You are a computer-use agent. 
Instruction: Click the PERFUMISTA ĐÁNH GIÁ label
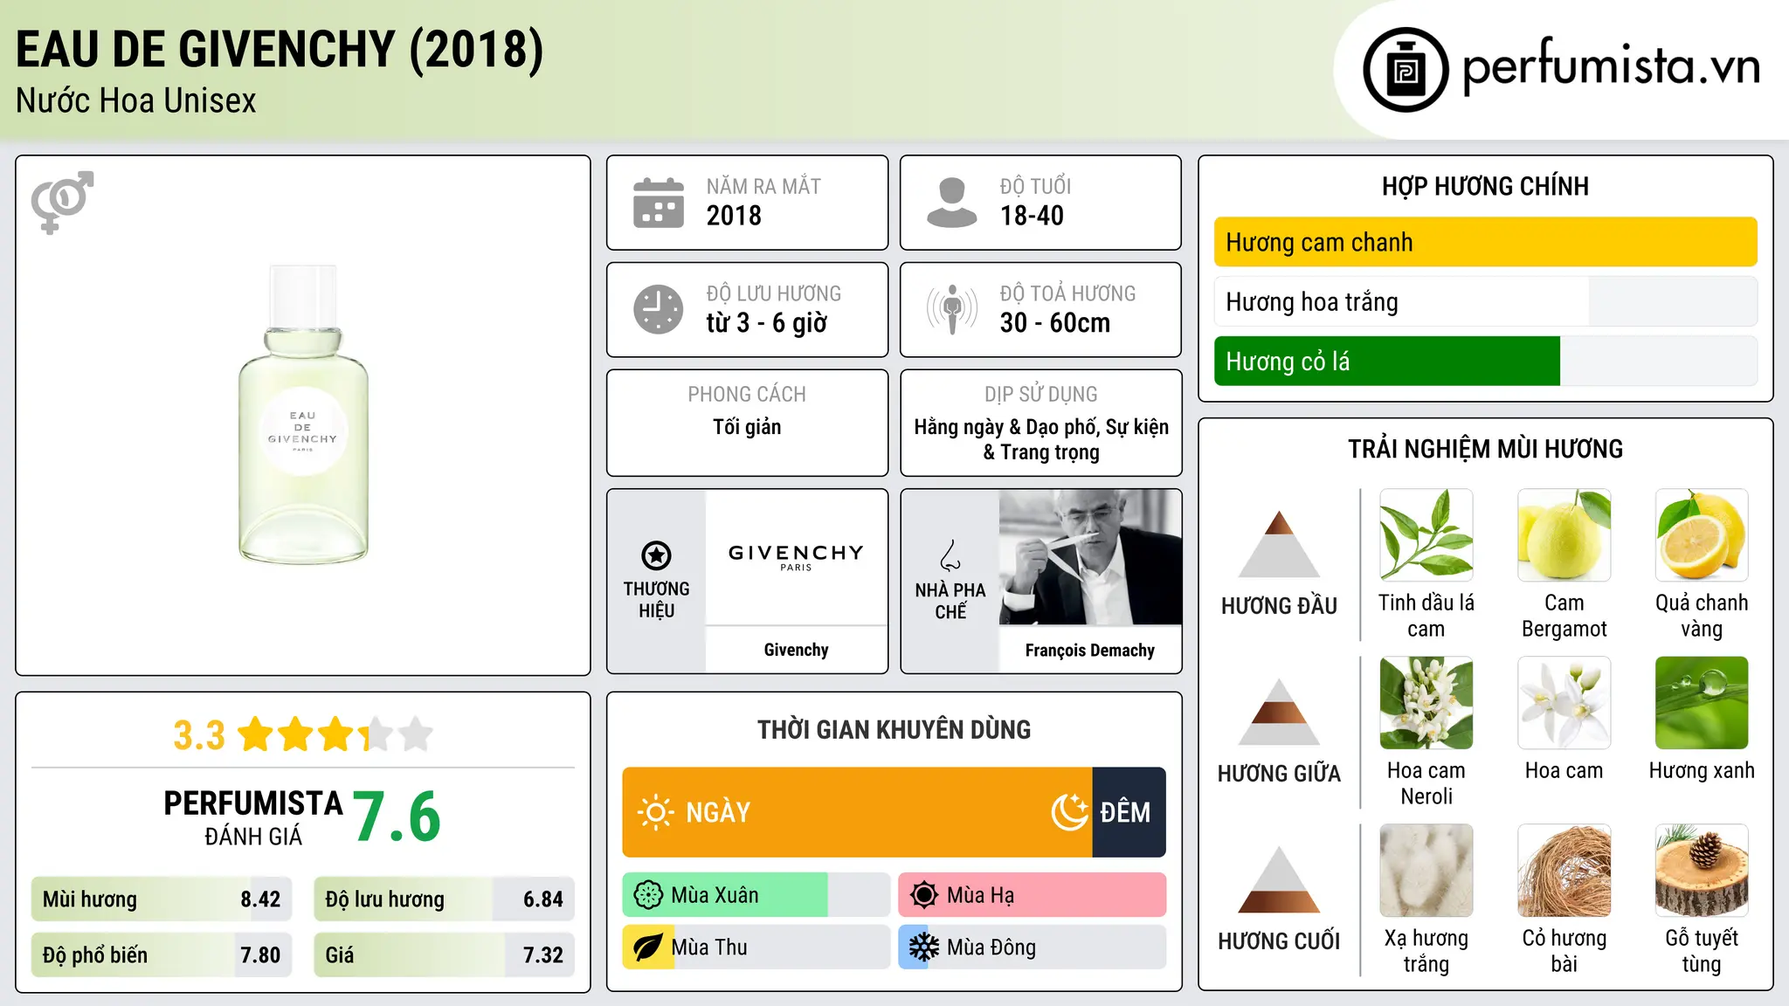tap(253, 818)
